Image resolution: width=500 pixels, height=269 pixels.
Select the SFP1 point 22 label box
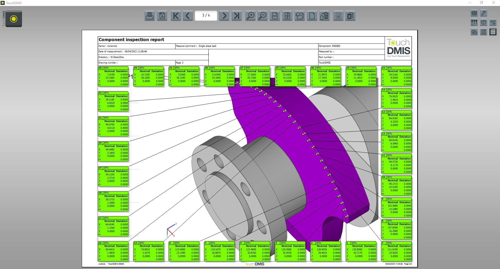pos(113,101)
